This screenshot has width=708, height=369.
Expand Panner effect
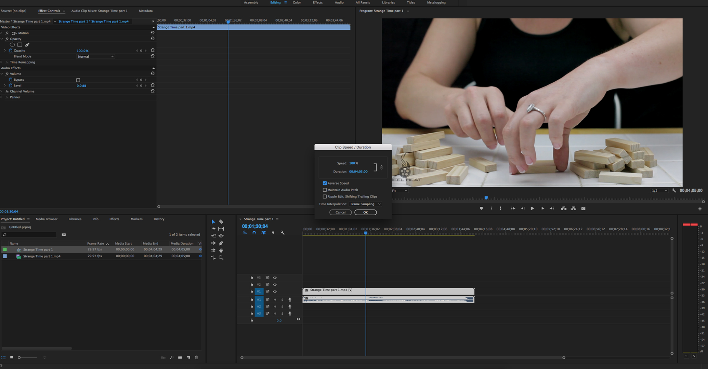[1, 97]
